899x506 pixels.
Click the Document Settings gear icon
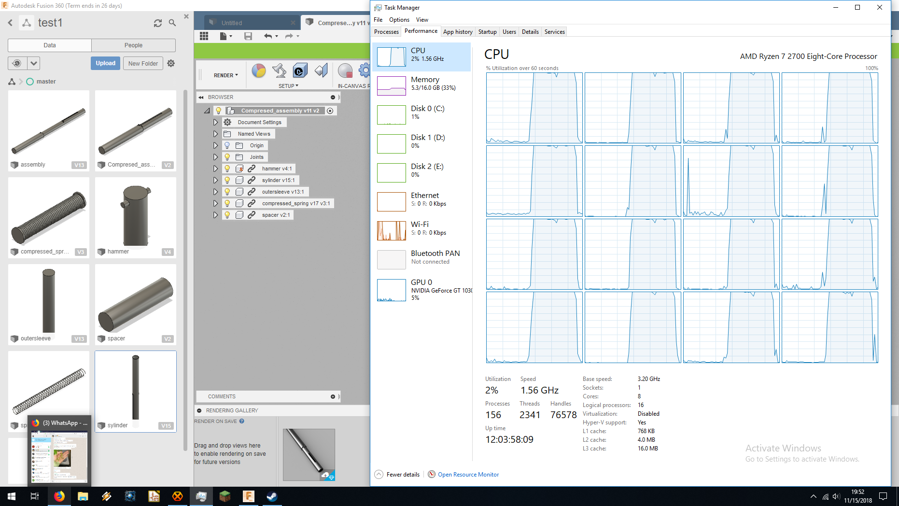(x=227, y=122)
